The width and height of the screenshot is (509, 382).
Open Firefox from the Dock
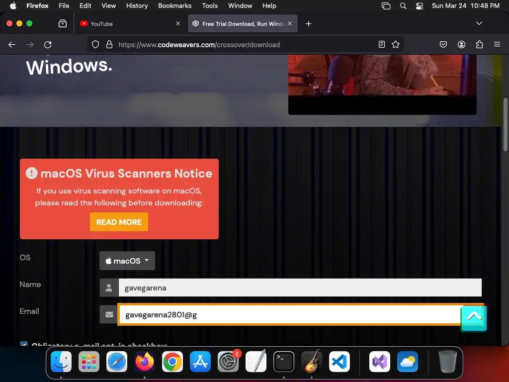point(145,362)
